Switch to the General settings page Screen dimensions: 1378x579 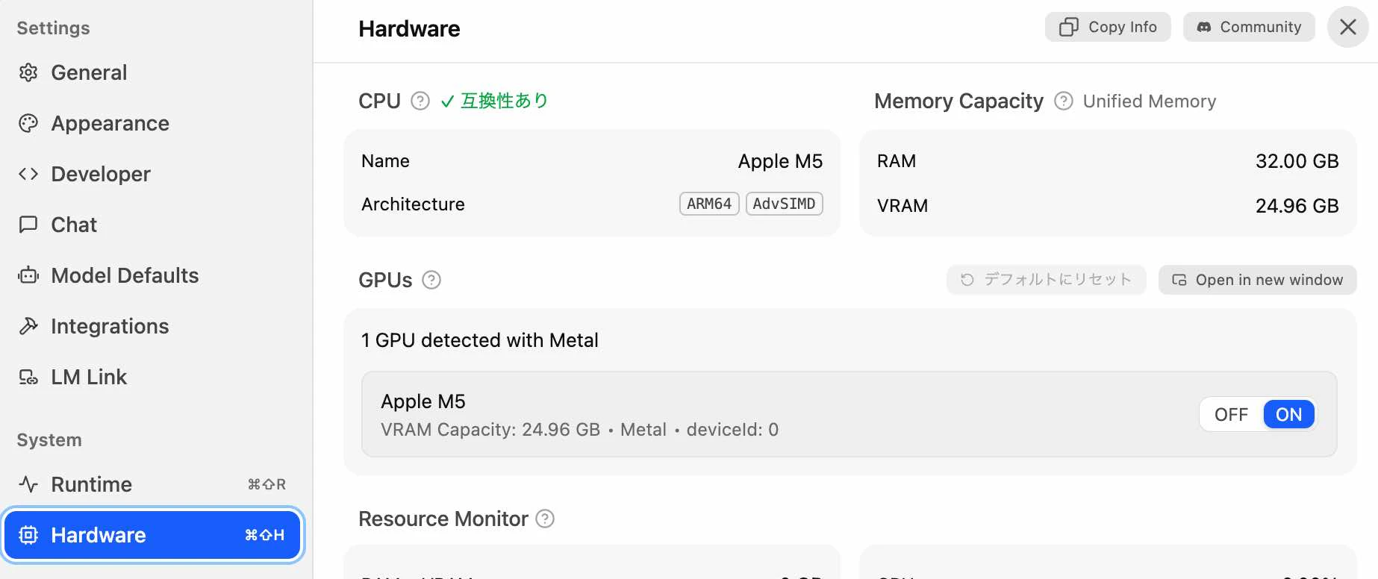(x=152, y=72)
